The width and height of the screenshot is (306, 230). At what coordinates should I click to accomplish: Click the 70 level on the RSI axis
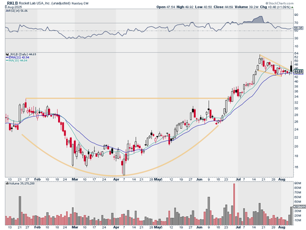296,23
